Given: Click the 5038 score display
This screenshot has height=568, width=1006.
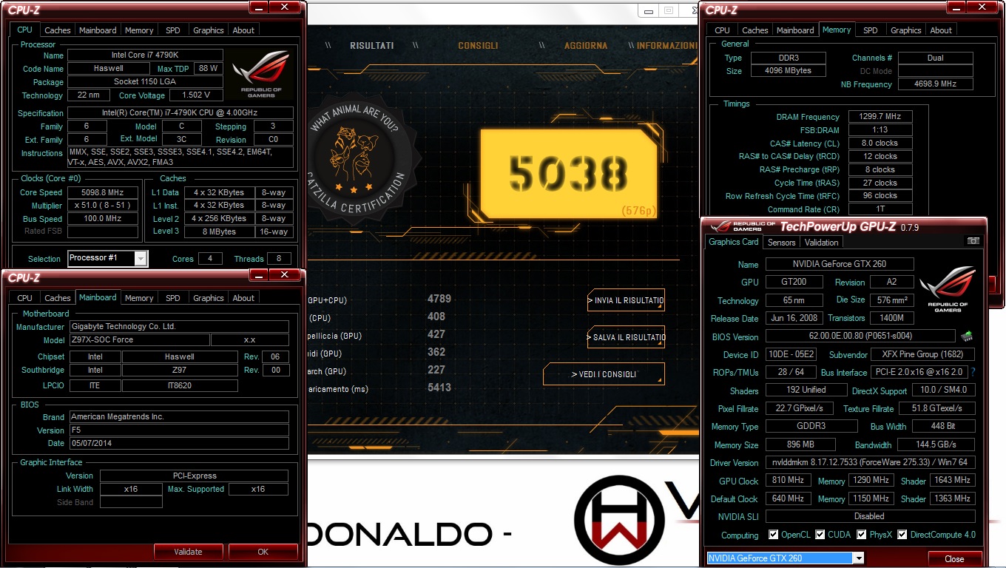Looking at the screenshot, I should click(x=568, y=173).
